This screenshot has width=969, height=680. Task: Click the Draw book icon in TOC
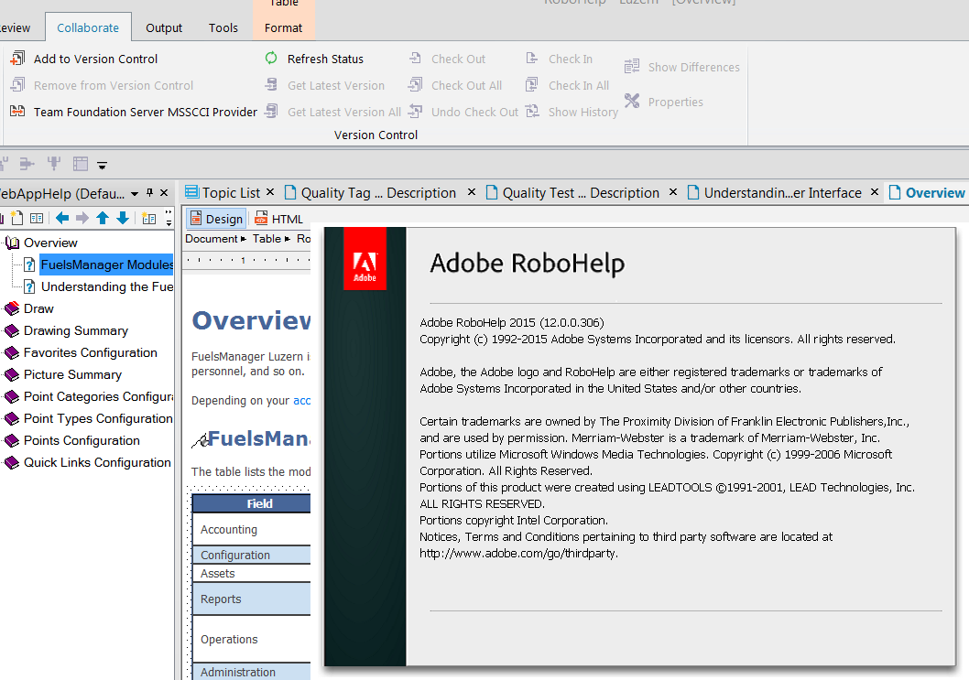12,308
